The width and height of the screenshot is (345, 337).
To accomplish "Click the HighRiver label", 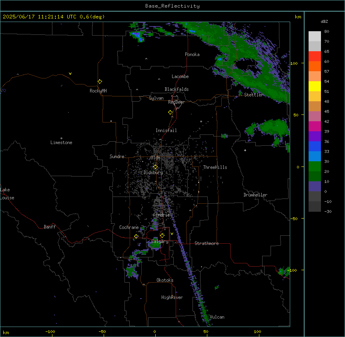I will pyautogui.click(x=172, y=297).
